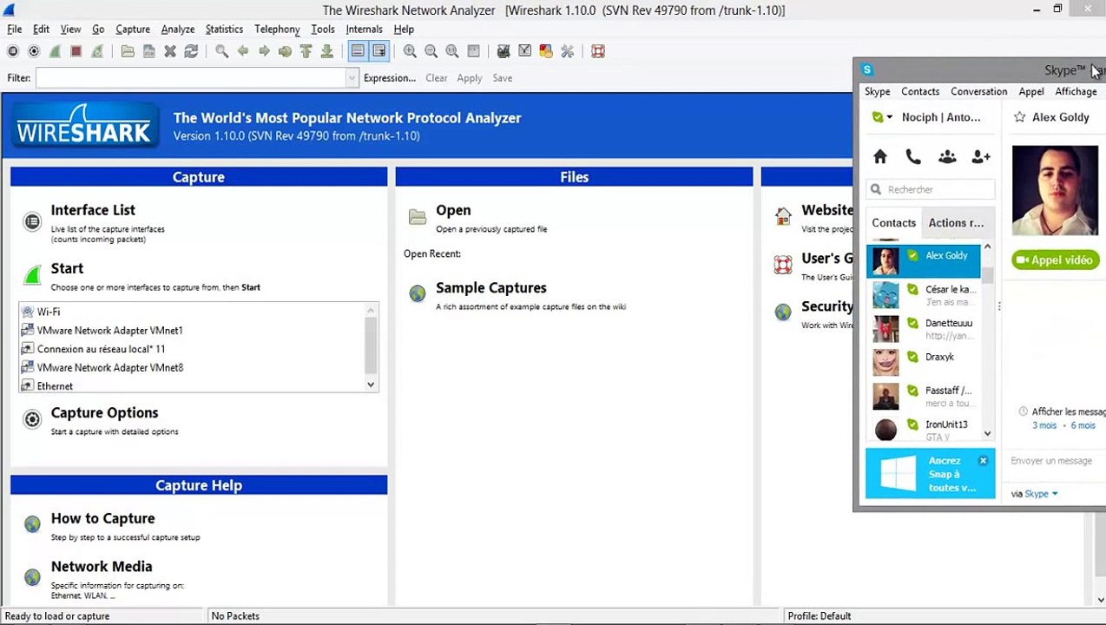Open capture options toolbar icon
Image resolution: width=1106 pixels, height=625 pixels.
pyautogui.click(x=34, y=51)
